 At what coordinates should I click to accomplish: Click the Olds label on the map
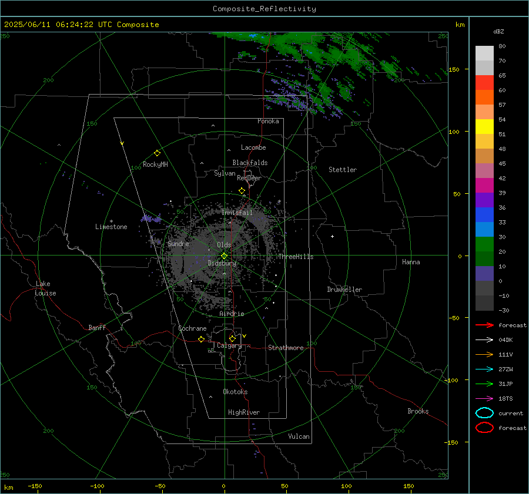tap(224, 245)
